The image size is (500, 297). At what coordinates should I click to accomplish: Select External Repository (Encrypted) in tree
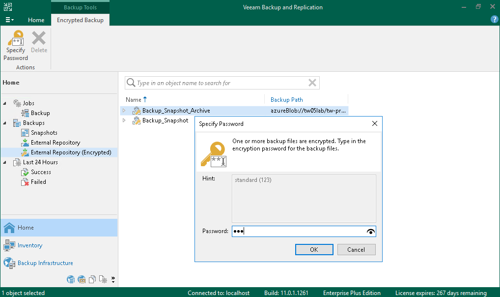click(x=71, y=152)
